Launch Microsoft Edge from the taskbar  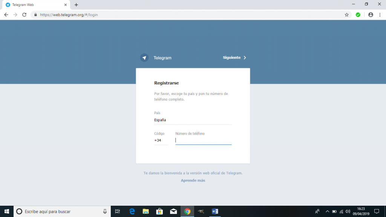pyautogui.click(x=132, y=211)
